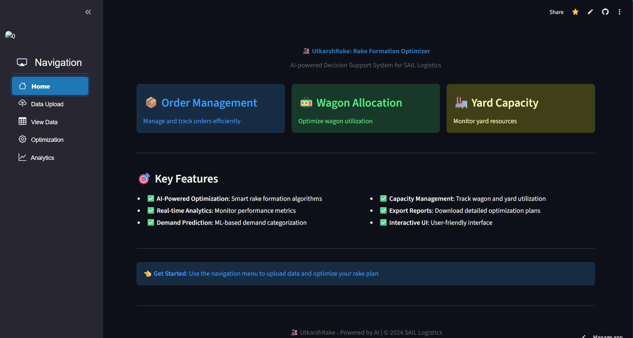
Task: Click the check mark beside Export Reports
Action: [x=383, y=210]
